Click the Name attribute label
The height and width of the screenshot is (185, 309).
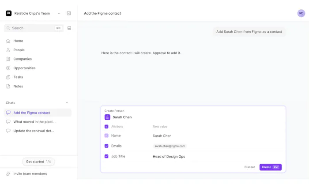[116, 136]
